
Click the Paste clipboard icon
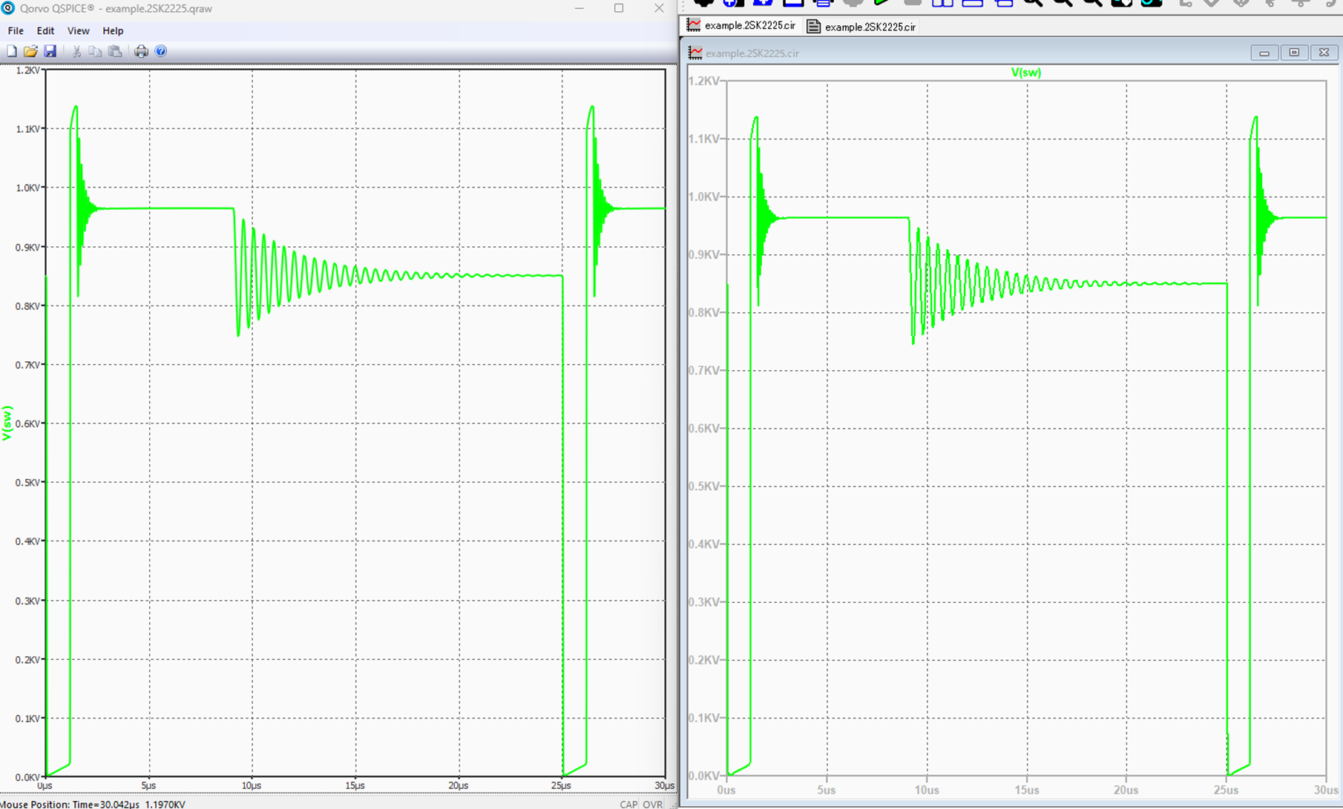(x=115, y=51)
